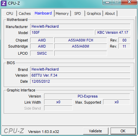
Task: Click the BIOS Date field 12/05/2012
Action: (80, 81)
